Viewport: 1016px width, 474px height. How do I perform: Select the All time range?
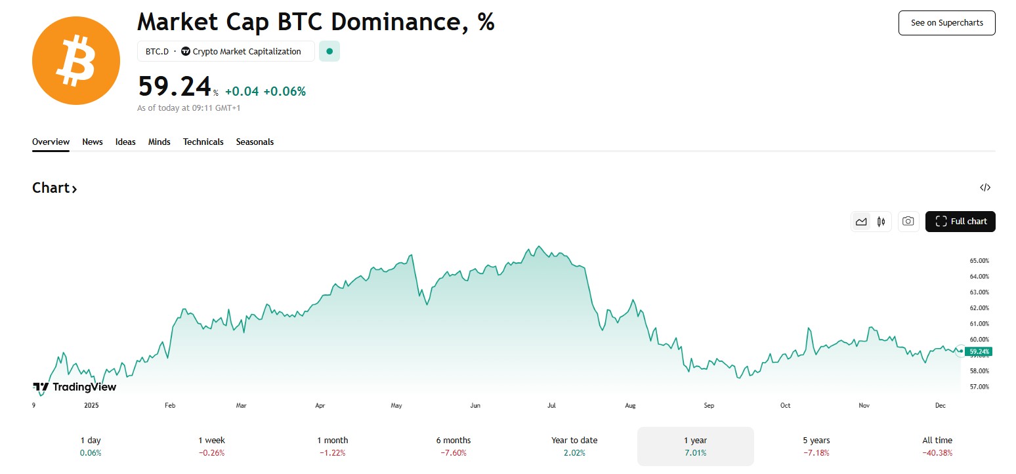coord(937,446)
